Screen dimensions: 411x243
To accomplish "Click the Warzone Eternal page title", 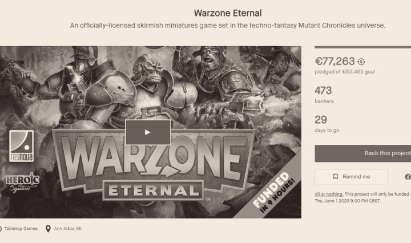I will coord(228,13).
